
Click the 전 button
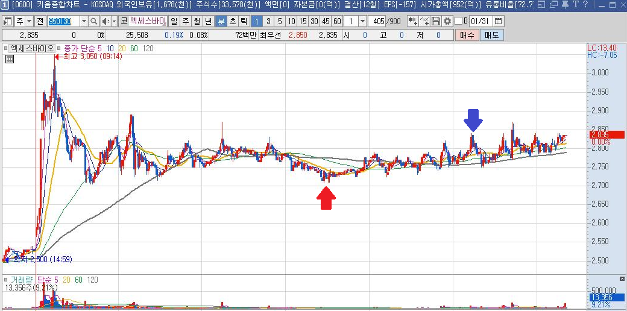click(x=40, y=21)
